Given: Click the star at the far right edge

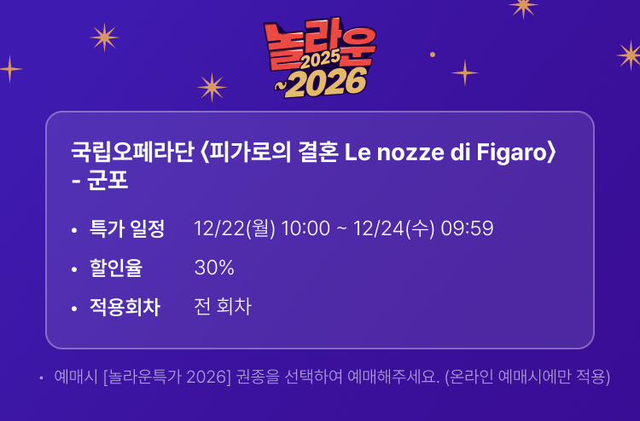Looking at the screenshot, I should [x=630, y=55].
